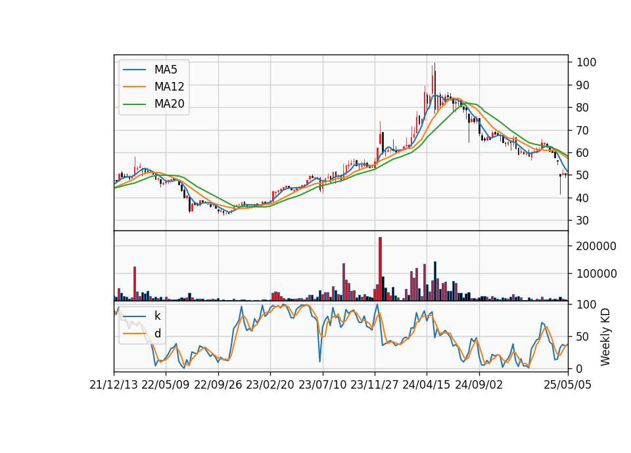Click the blue MA5 legend line sample

[134, 70]
